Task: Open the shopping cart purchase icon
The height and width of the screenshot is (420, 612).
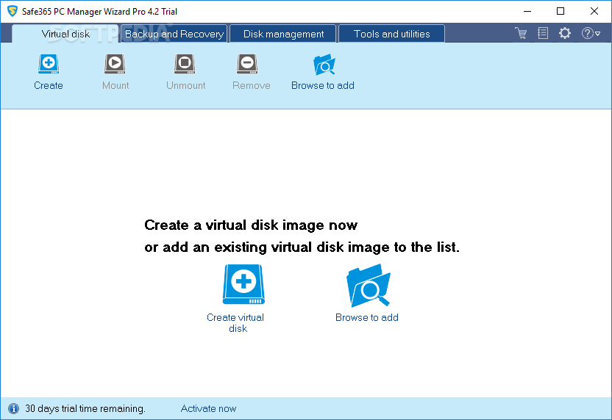Action: click(521, 33)
